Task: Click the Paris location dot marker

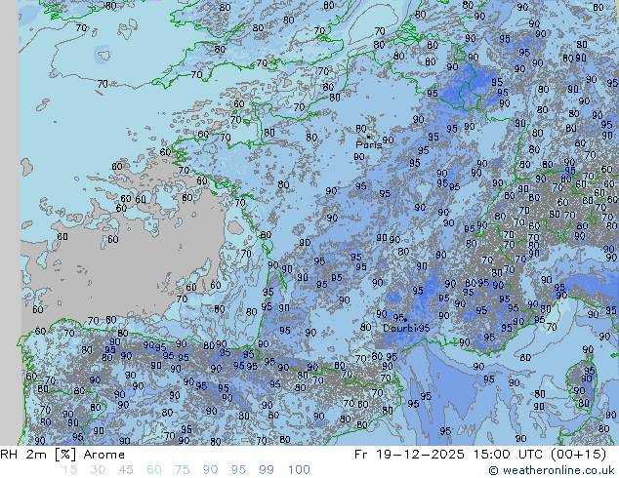Action: pyautogui.click(x=369, y=137)
